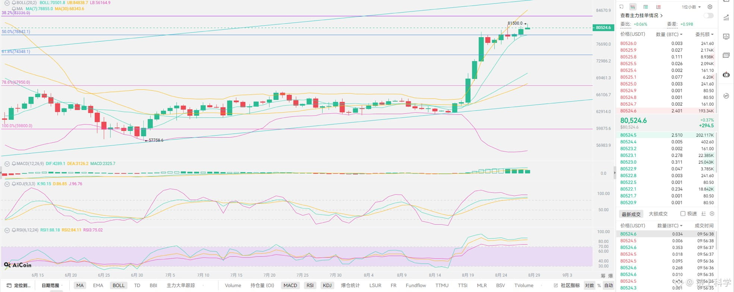The image size is (734, 292).
Task: Toggle the KDJ sub-indicator off
Action: click(x=327, y=286)
